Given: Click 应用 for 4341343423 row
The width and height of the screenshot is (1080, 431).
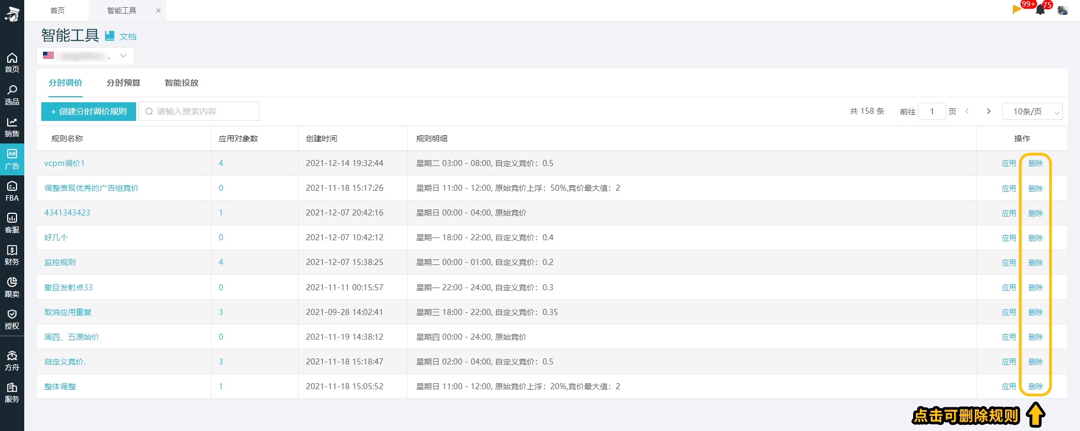Looking at the screenshot, I should click(x=1009, y=213).
